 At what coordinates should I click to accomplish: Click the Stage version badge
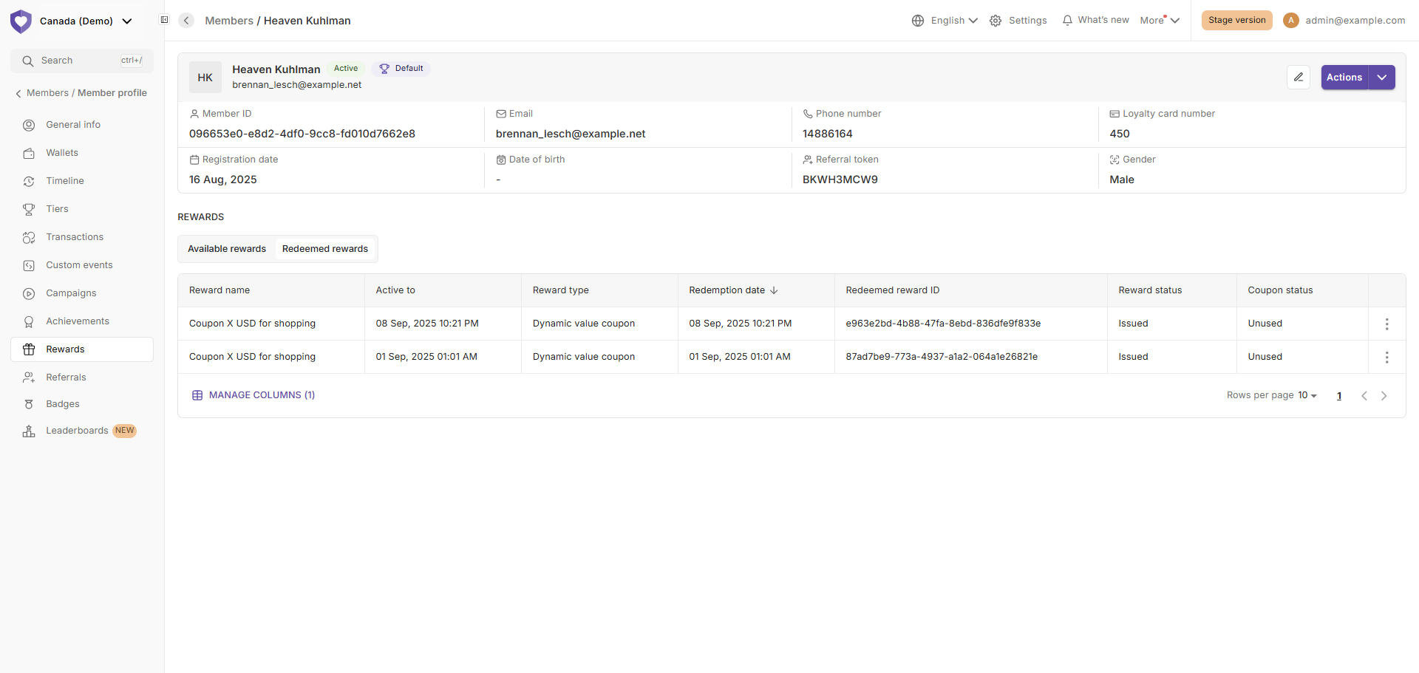[1236, 20]
